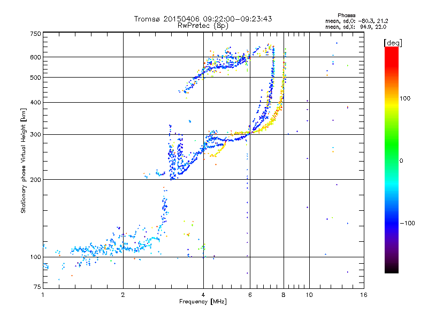Viewport: 428px width, 321px height.
Task: Click the 'RwPretec (8p)' subtitle
Action: tap(203, 26)
